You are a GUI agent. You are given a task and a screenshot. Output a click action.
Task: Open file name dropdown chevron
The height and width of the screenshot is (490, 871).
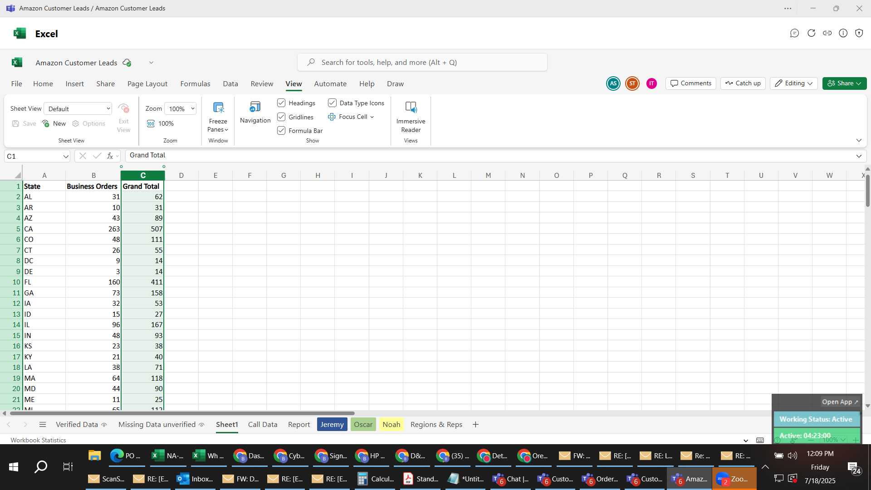(x=151, y=63)
